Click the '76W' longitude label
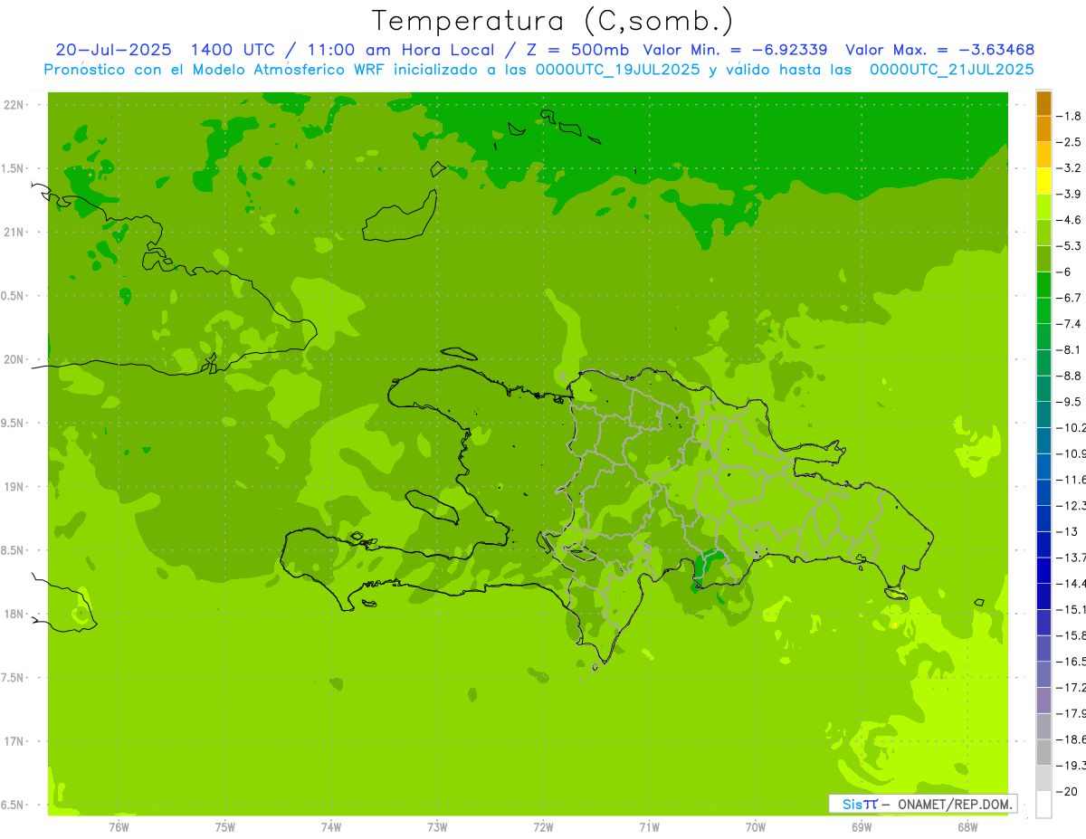Image resolution: width=1086 pixels, height=839 pixels. click(119, 827)
